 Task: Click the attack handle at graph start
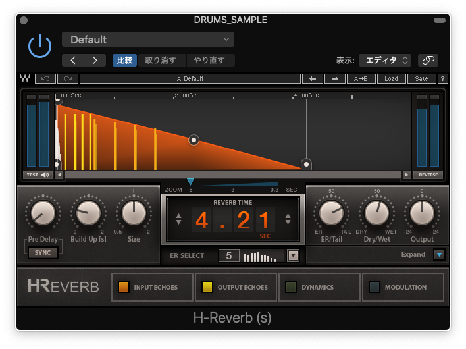58,101
